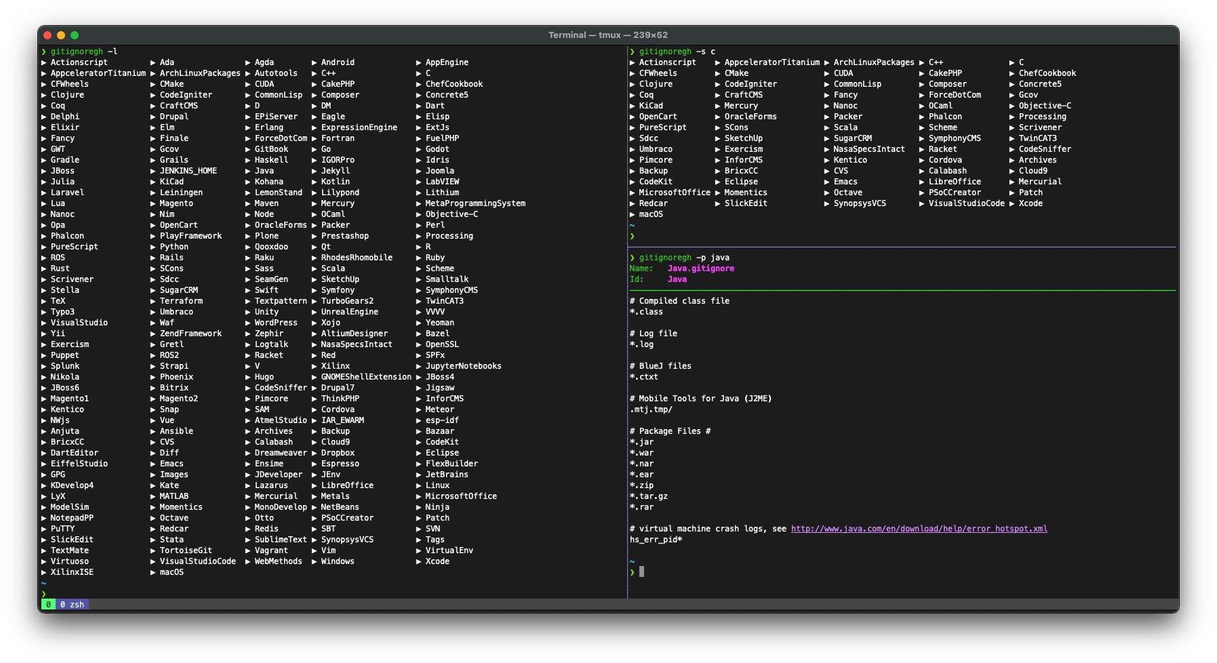Click the 'Vim' template entry
Viewport: 1217px width, 663px height.
coord(328,550)
